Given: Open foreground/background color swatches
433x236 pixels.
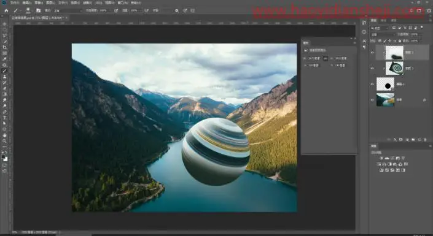Looking at the screenshot, I should [5, 159].
